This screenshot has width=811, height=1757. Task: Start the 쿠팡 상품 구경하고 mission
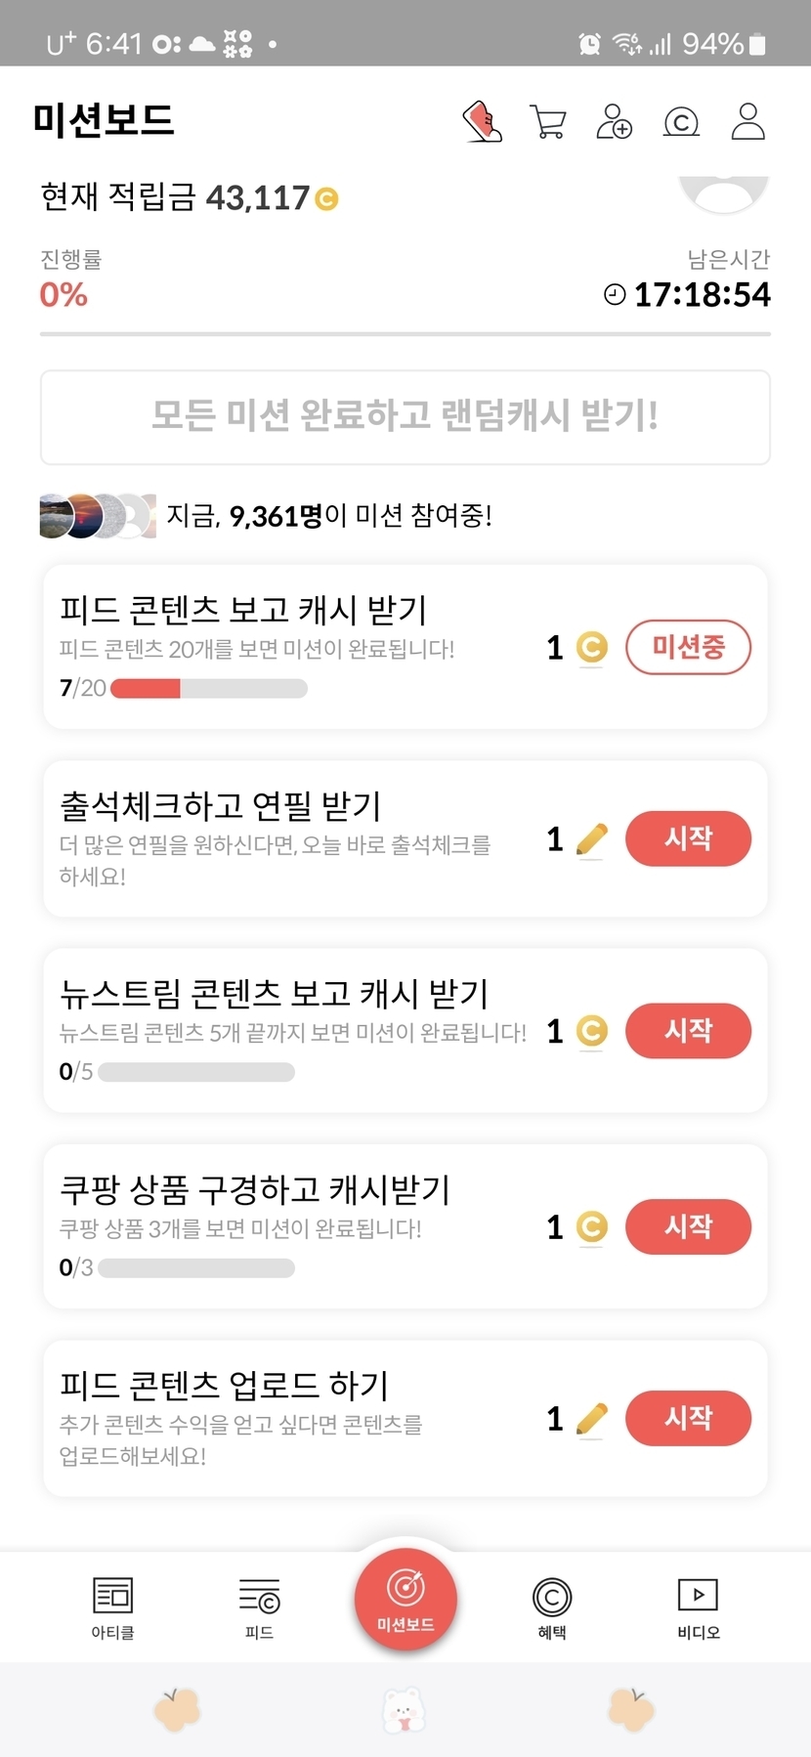point(688,1226)
